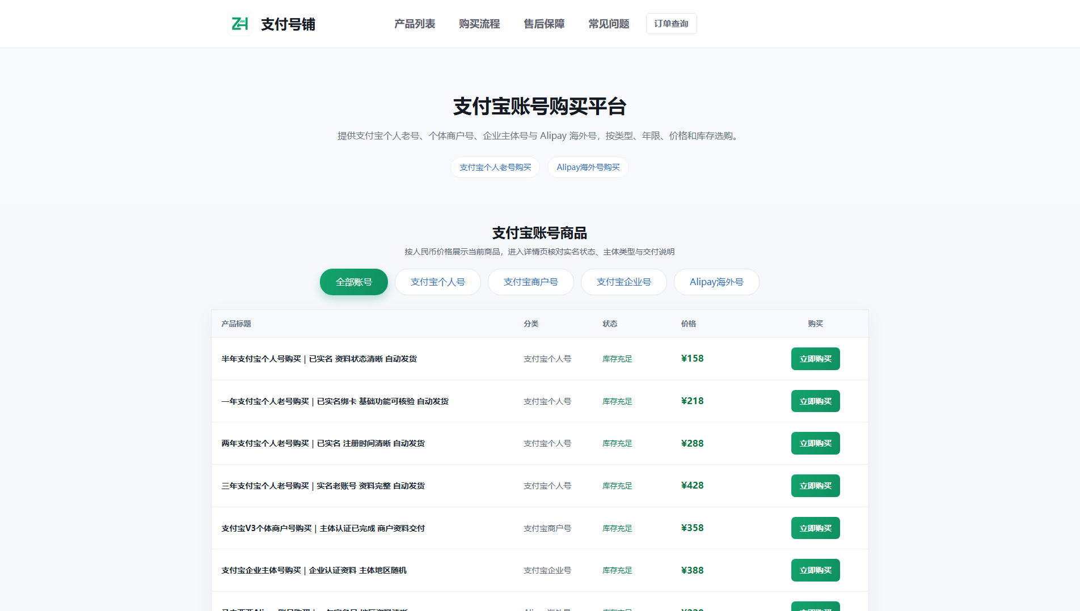
Task: Open the 三年支付宝个人老号购买 product title
Action: [323, 486]
